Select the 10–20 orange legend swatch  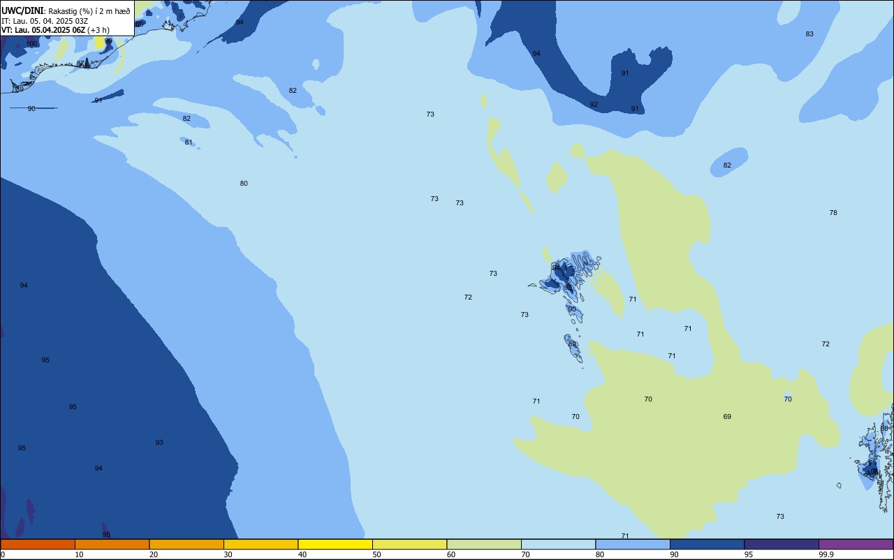(112, 544)
